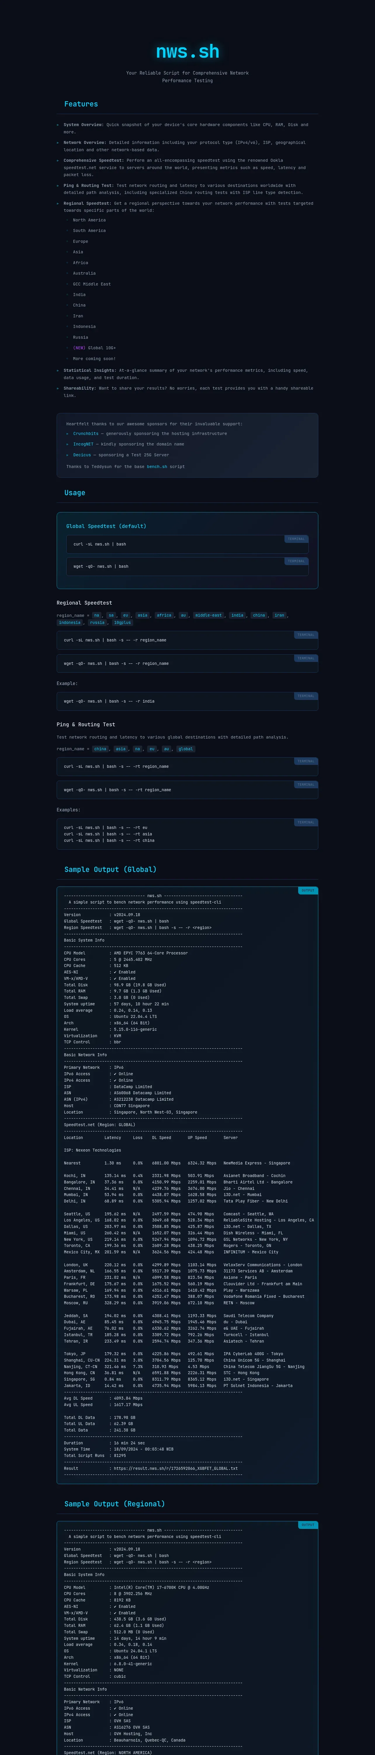Viewport: 375px width, 1755px height.
Task: Select the 'wget -qO- nws.sh | bash' default command
Action: [x=187, y=566]
